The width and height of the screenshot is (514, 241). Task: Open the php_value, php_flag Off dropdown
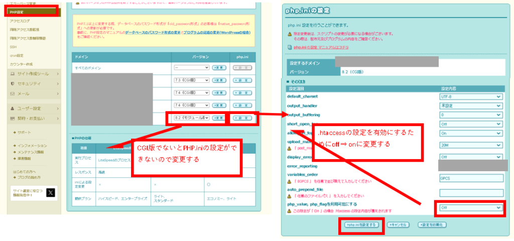[470, 207]
